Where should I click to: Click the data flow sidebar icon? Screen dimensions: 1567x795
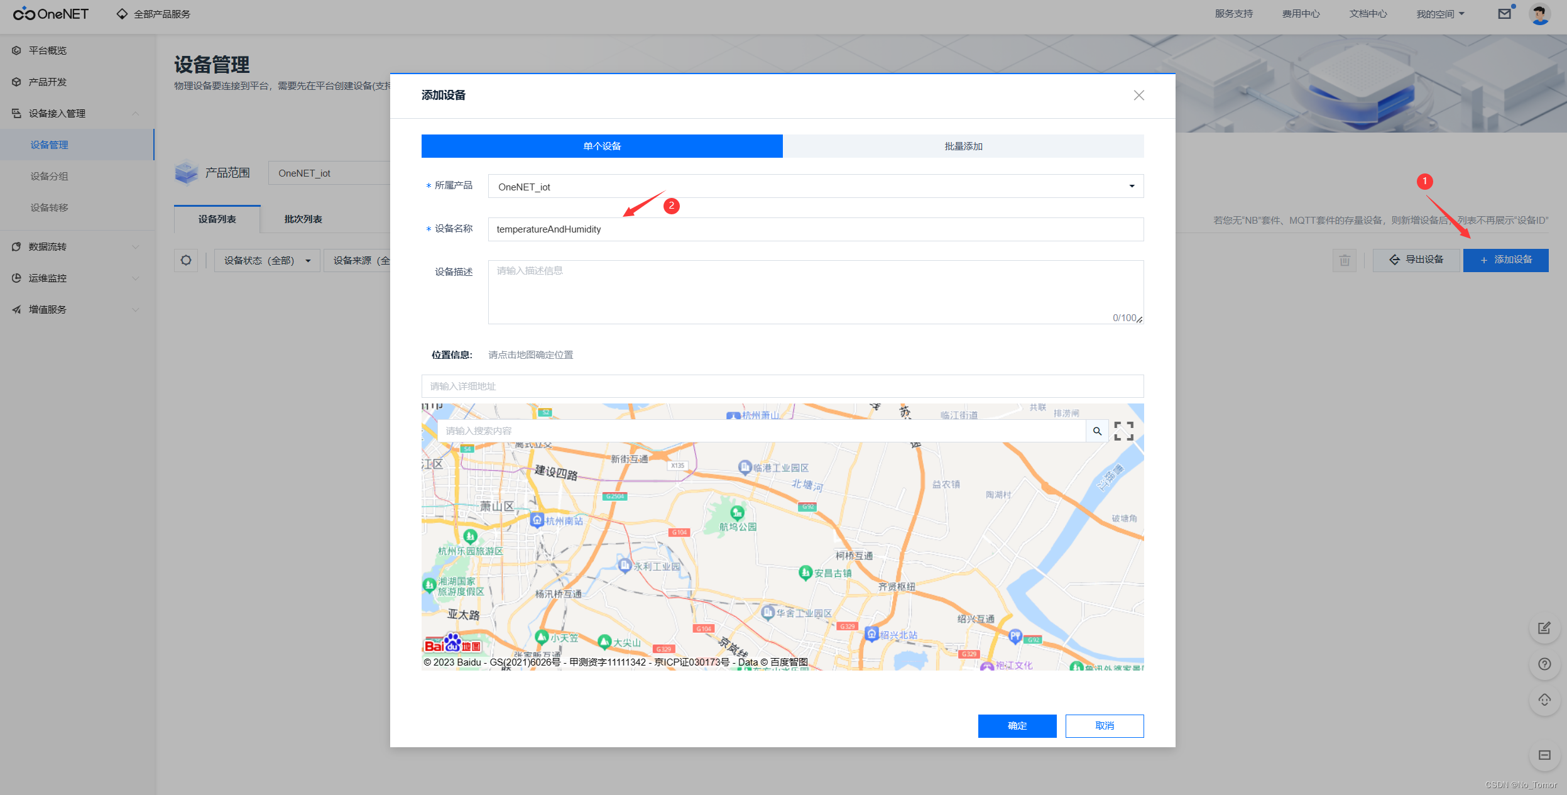(x=16, y=246)
